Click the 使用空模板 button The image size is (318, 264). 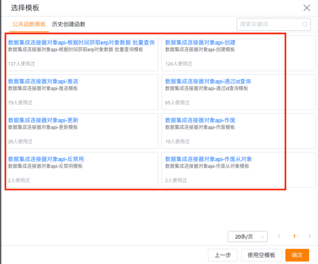click(261, 255)
